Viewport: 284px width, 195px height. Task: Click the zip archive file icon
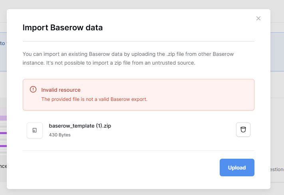click(35, 130)
